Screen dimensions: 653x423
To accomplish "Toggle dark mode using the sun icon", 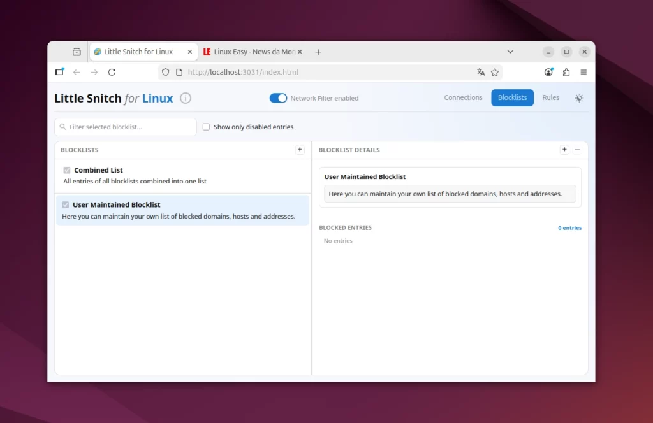I will [x=579, y=98].
